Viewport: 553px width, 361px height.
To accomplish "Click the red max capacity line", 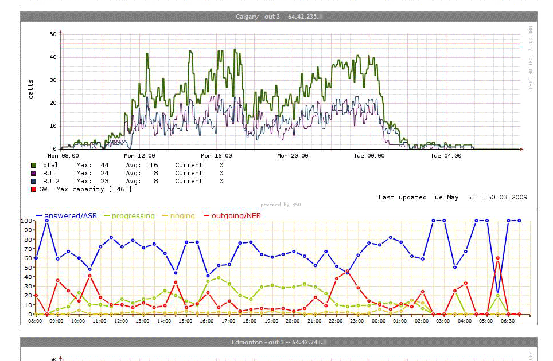I will 287,44.
